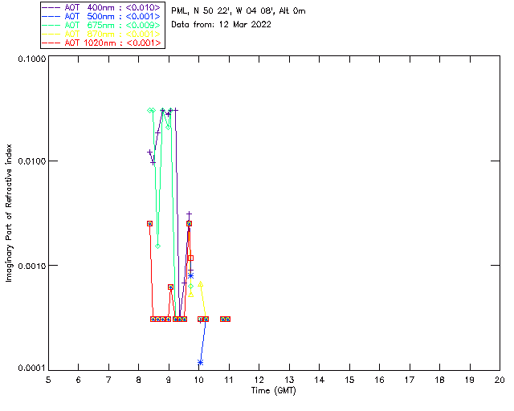Click the isolated green diamond marker near 0.0015
Screen dimensions: 514x411
(157, 246)
